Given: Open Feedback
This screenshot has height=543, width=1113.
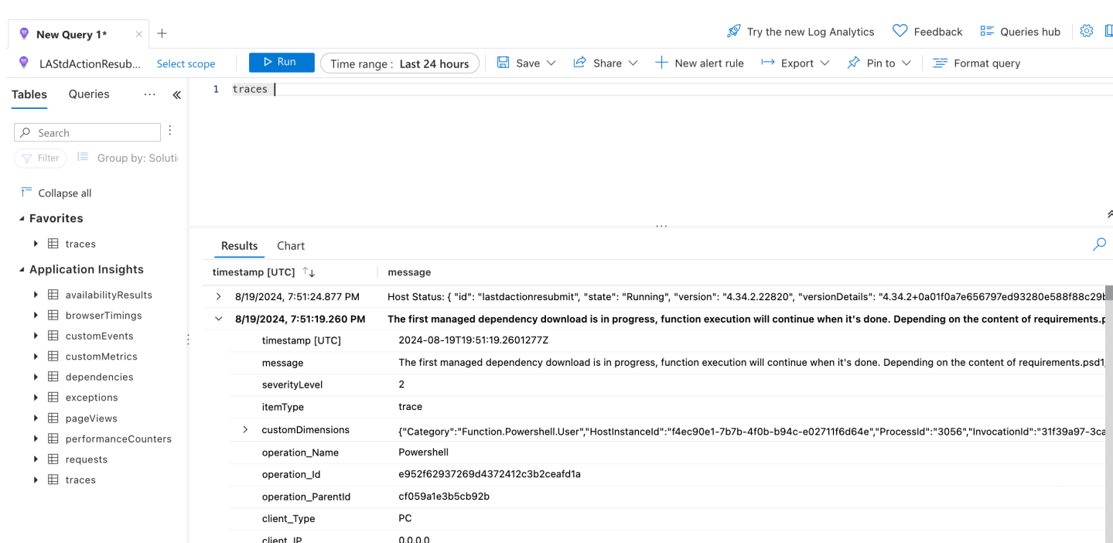Looking at the screenshot, I should tap(927, 32).
